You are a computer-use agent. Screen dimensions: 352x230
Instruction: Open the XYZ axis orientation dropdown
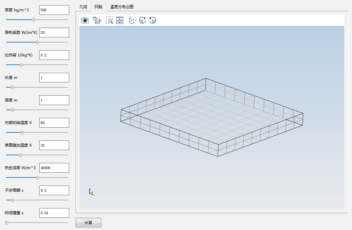pyautogui.click(x=133, y=21)
